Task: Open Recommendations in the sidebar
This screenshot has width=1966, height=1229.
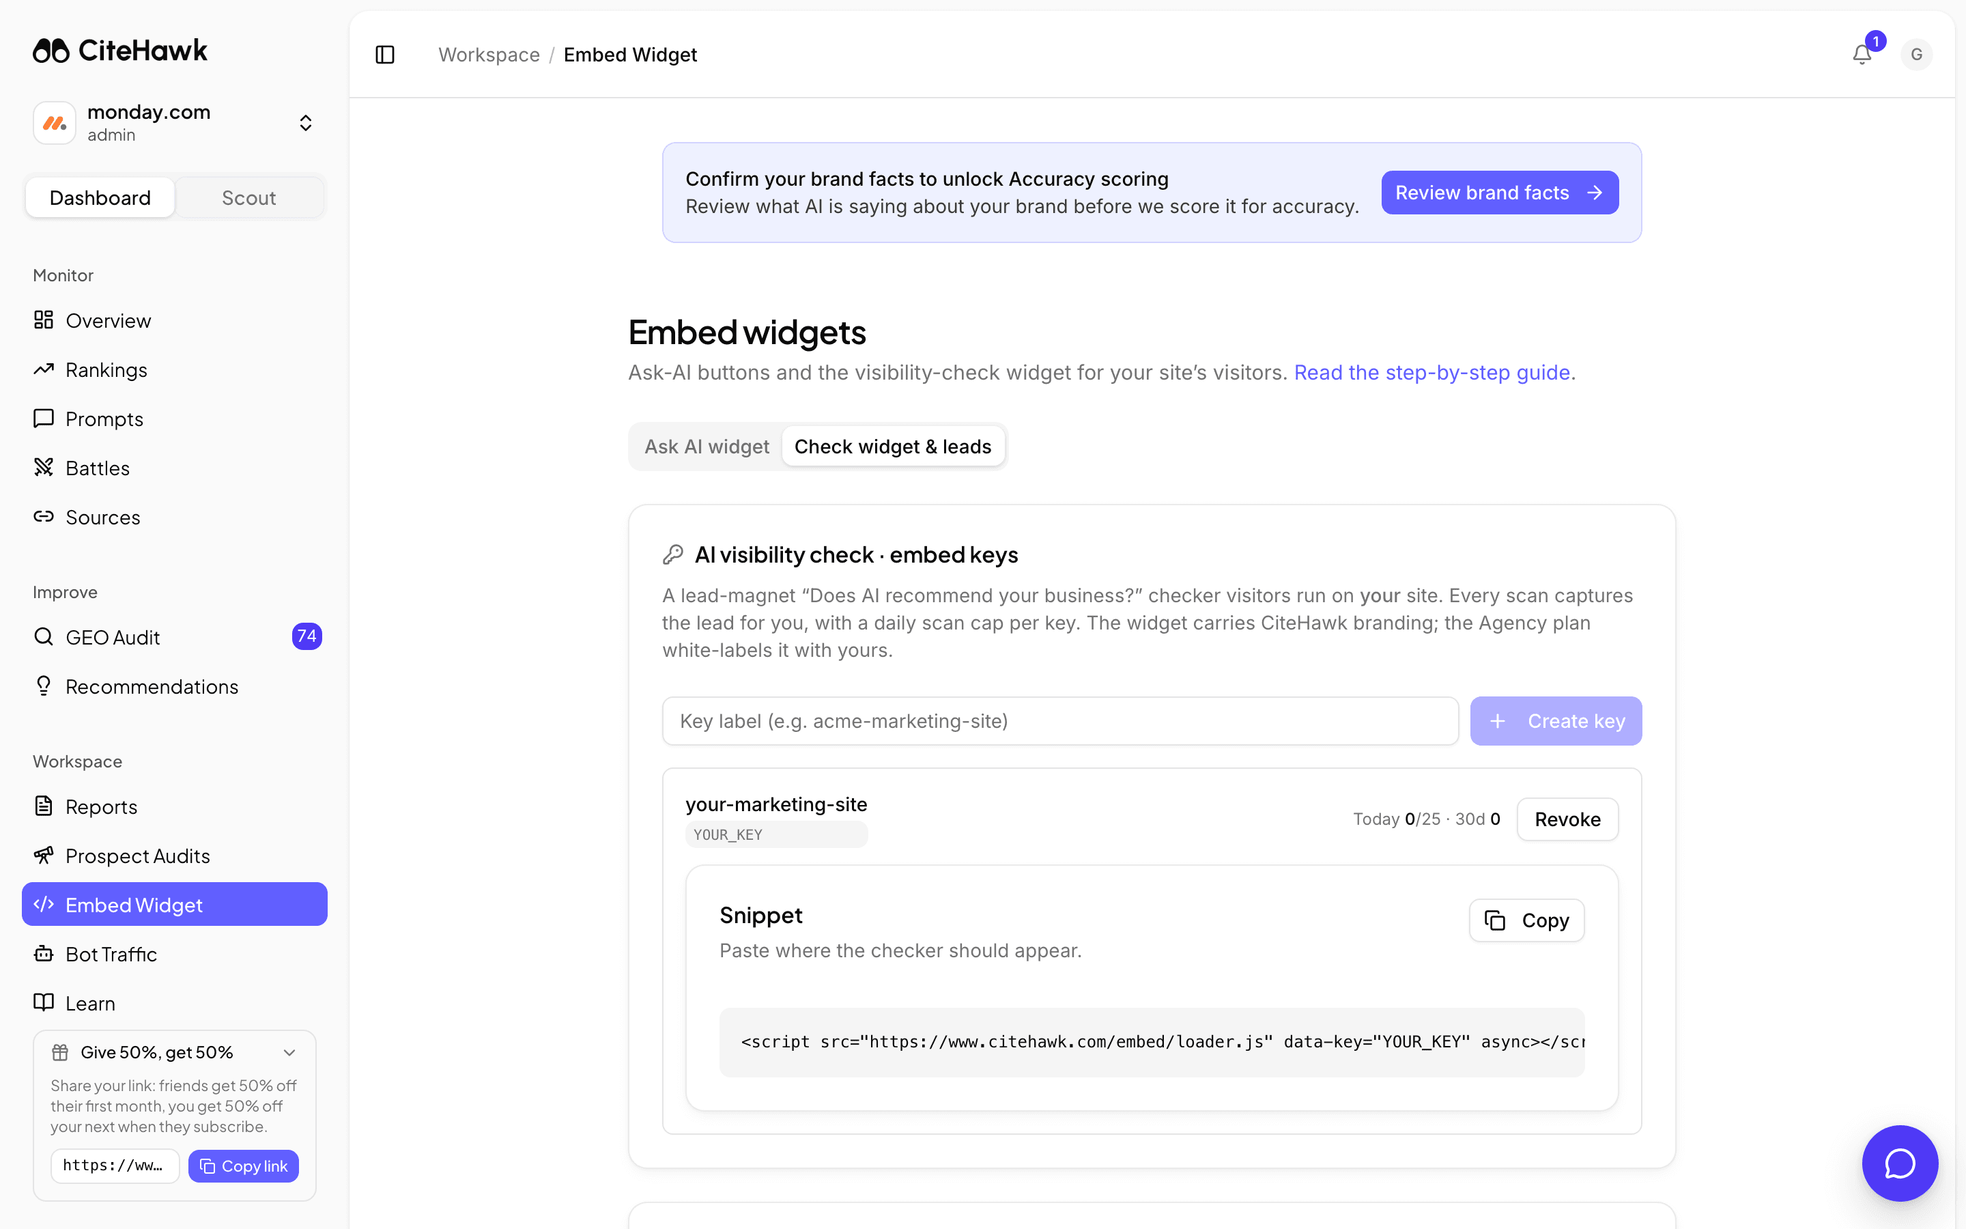Action: (175, 686)
